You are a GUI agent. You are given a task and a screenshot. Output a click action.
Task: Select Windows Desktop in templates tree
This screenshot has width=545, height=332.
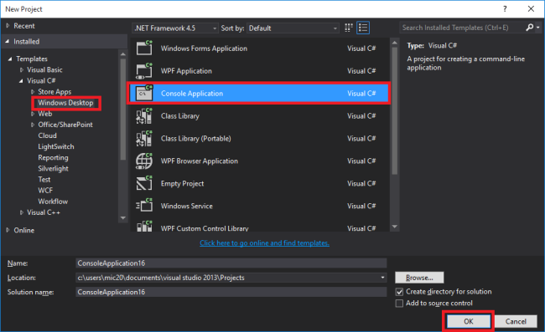[x=65, y=103]
